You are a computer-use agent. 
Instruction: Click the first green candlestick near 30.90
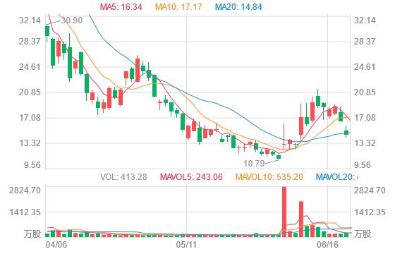click(x=47, y=31)
